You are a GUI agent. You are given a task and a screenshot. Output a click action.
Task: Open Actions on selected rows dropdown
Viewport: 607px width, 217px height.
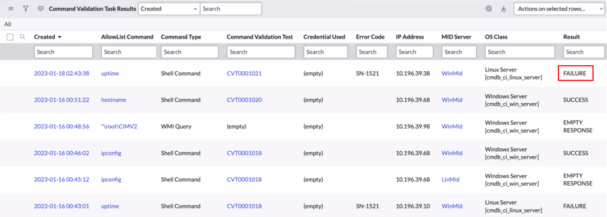558,8
